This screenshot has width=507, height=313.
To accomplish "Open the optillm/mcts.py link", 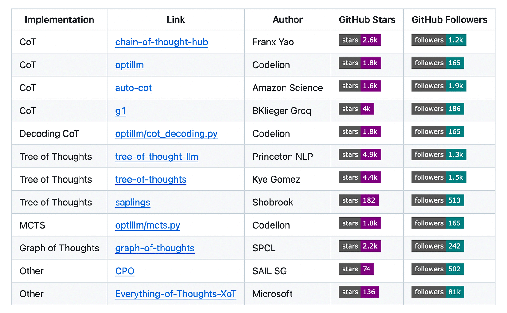I will click(148, 225).
